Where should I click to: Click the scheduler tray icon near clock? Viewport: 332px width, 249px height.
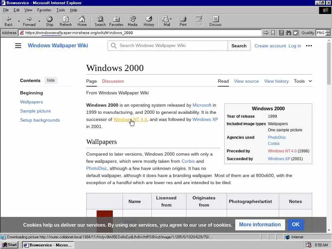click(x=309, y=245)
